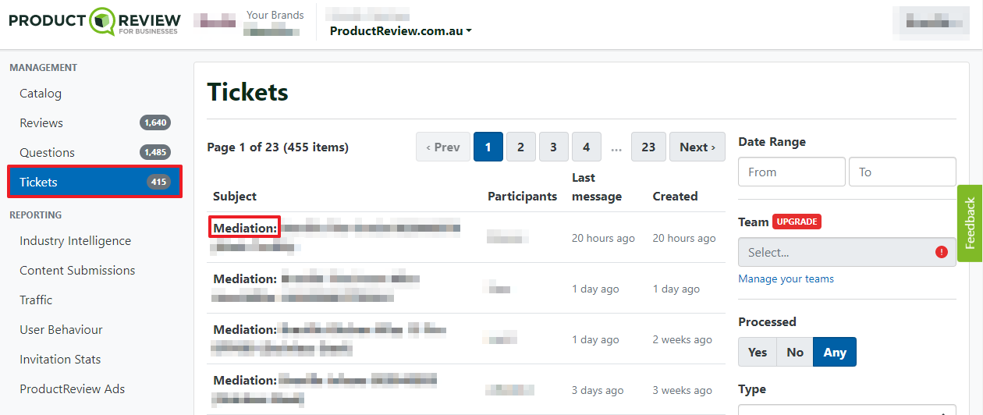
Task: Click the red error icon in Team field
Action: [x=942, y=252]
